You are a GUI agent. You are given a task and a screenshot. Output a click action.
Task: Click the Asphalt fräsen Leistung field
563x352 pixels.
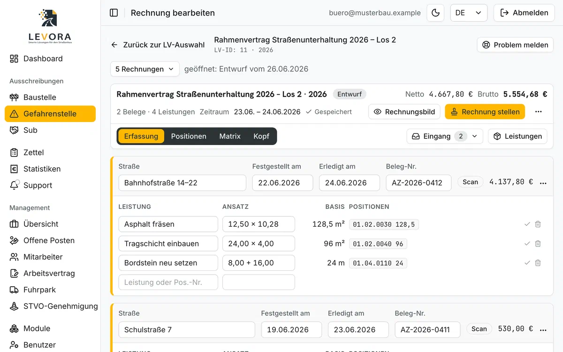tap(168, 224)
